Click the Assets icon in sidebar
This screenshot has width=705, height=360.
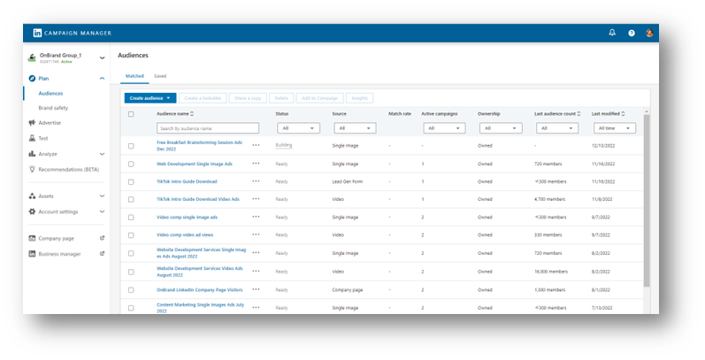coord(32,196)
